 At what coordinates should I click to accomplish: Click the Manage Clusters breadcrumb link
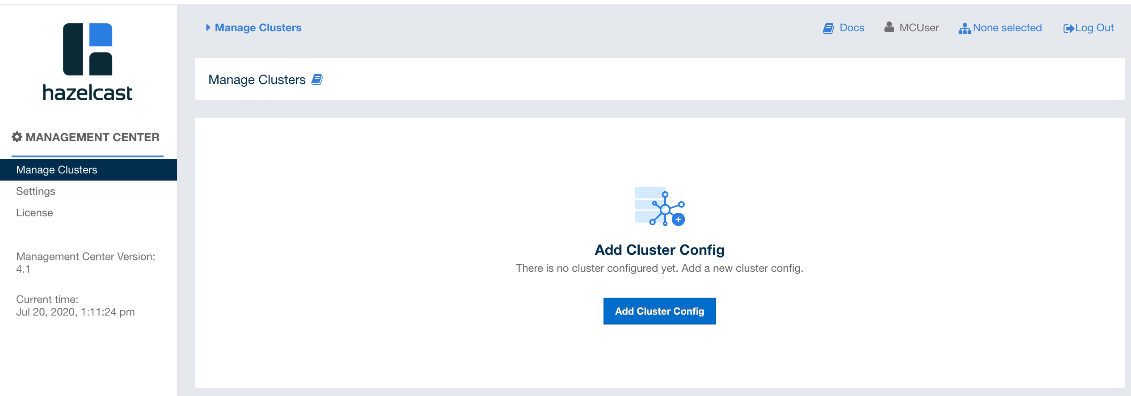[x=258, y=28]
